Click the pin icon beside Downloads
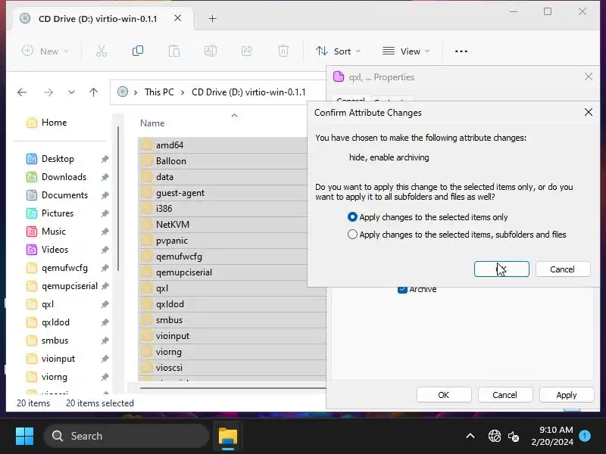The width and height of the screenshot is (606, 454). (x=105, y=177)
